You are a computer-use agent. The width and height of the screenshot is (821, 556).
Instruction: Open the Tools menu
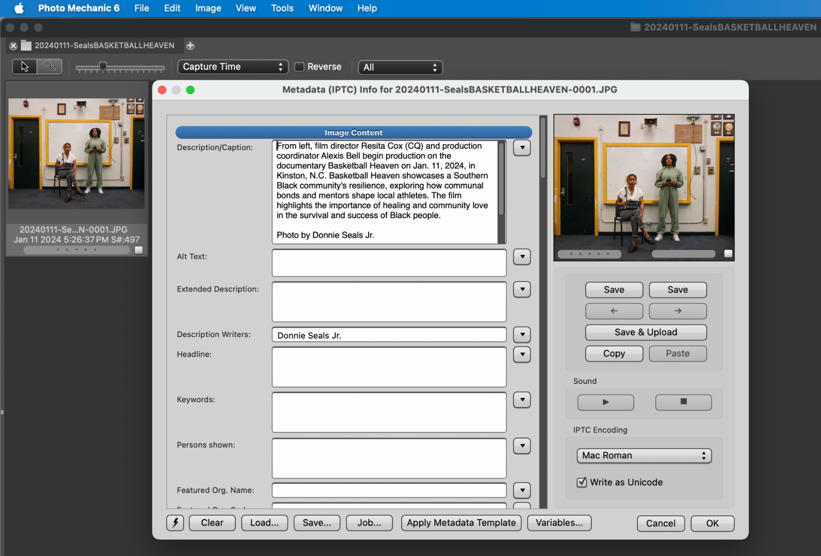point(282,8)
